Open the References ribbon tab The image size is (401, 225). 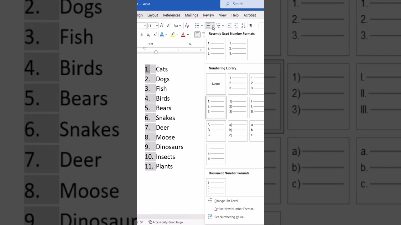(171, 15)
